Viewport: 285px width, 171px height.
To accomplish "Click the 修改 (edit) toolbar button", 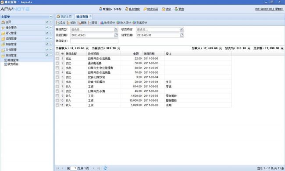I will point(71,23).
